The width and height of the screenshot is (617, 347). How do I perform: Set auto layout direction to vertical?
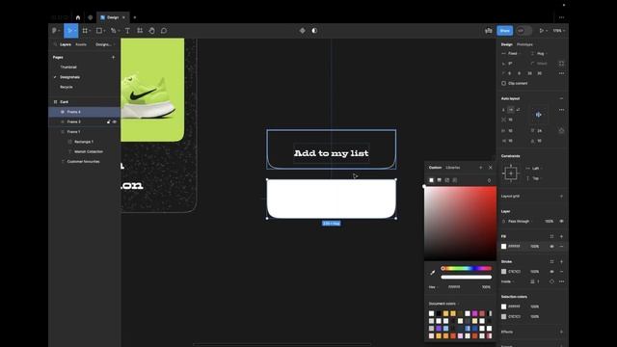pos(503,110)
